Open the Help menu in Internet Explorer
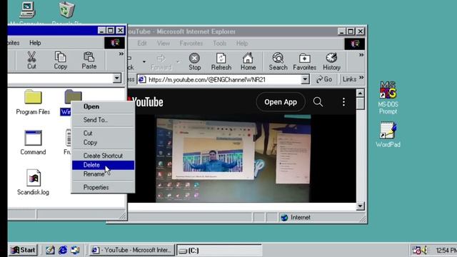Image resolution: width=457 pixels, height=257 pixels. (242, 43)
